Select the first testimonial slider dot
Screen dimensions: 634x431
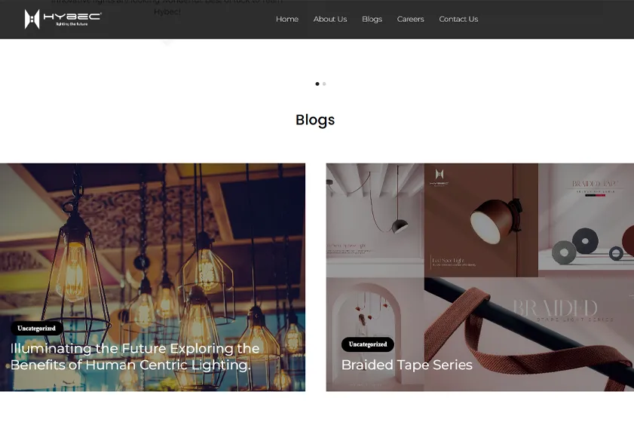317,84
